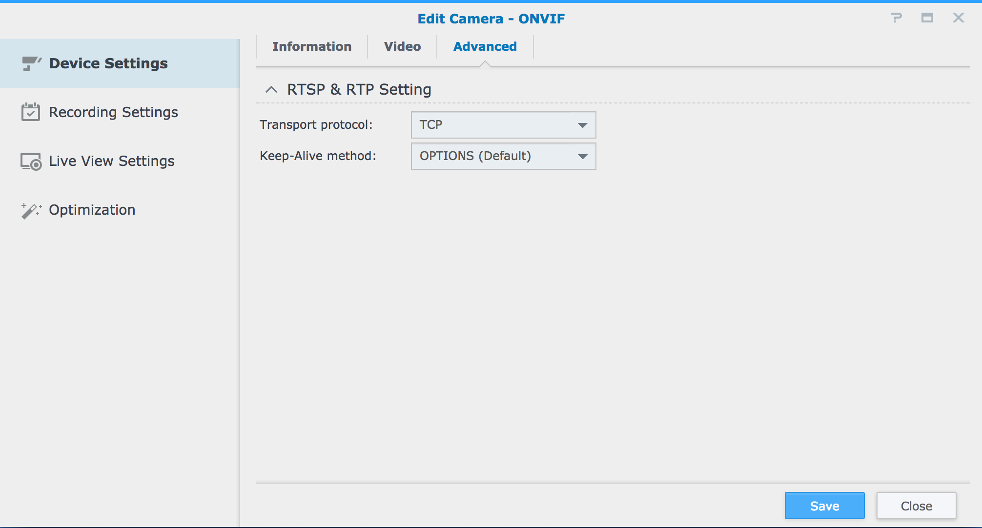This screenshot has height=528, width=982.
Task: Click the Live View Settings monitor icon
Action: click(31, 162)
